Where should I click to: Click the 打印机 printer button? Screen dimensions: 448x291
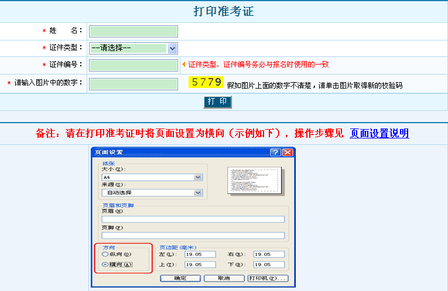pos(267,279)
